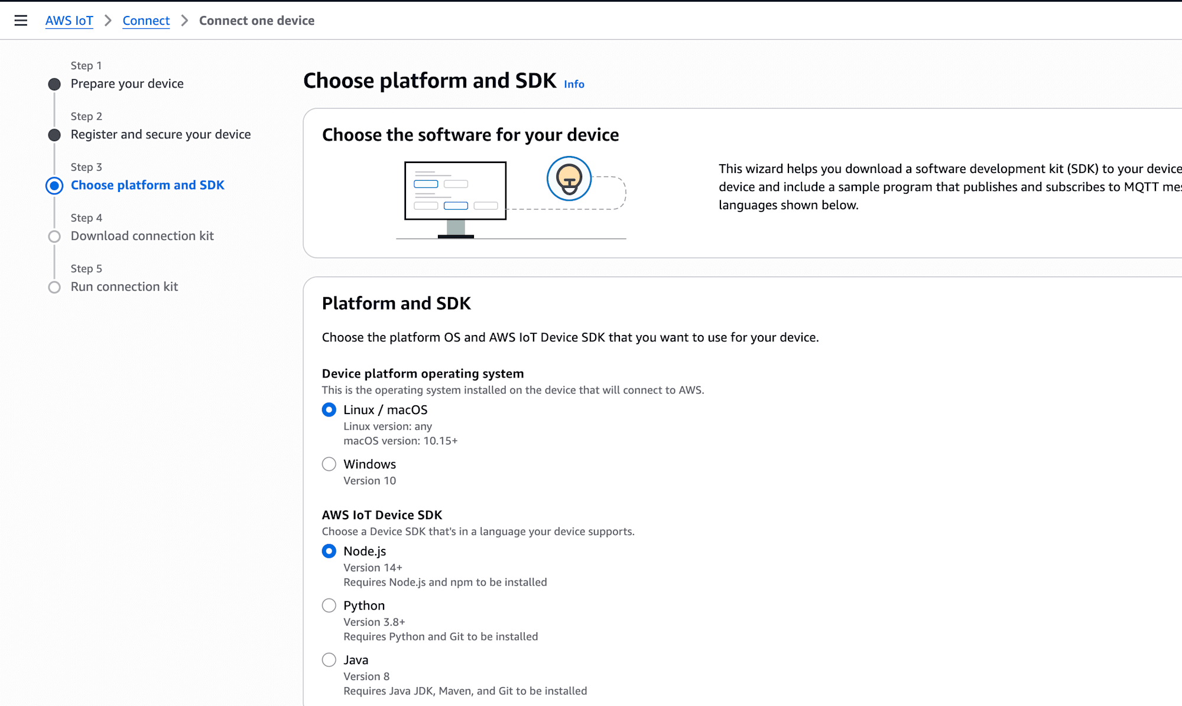The image size is (1182, 706).
Task: Click the 'Device platform operating system' heading
Action: (423, 374)
